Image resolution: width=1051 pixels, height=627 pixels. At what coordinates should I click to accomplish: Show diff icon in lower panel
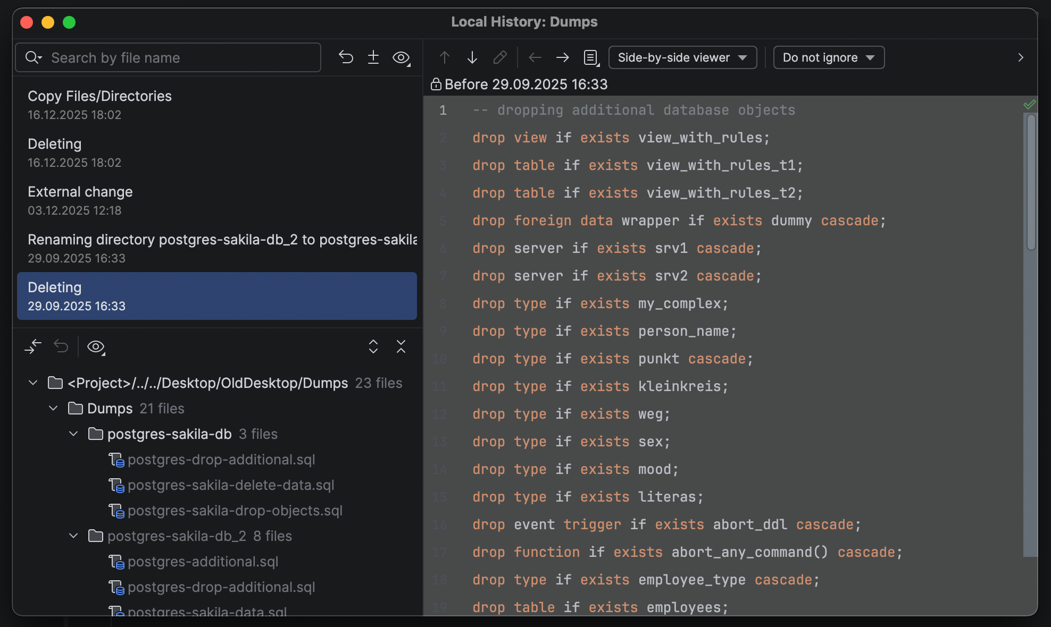click(x=33, y=347)
